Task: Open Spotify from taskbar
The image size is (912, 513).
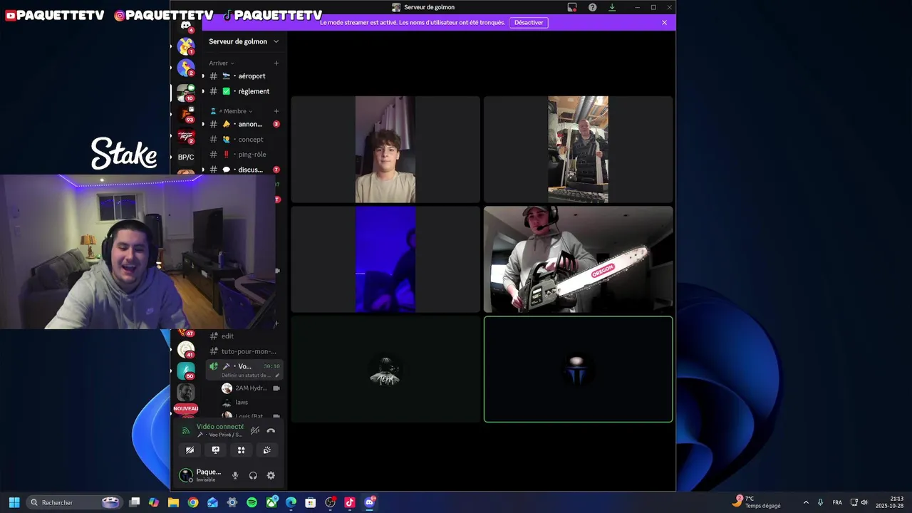Action: (252, 502)
